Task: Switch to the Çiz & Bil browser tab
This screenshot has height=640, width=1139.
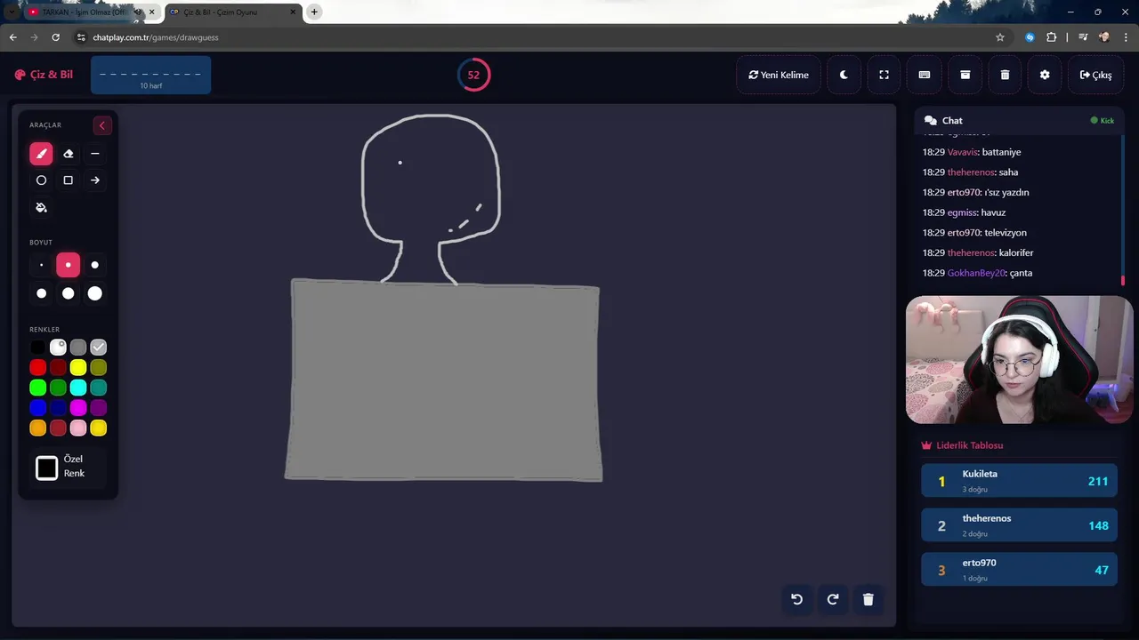Action: tap(233, 12)
